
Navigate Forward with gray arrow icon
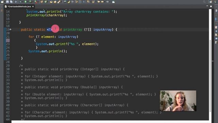107,2
